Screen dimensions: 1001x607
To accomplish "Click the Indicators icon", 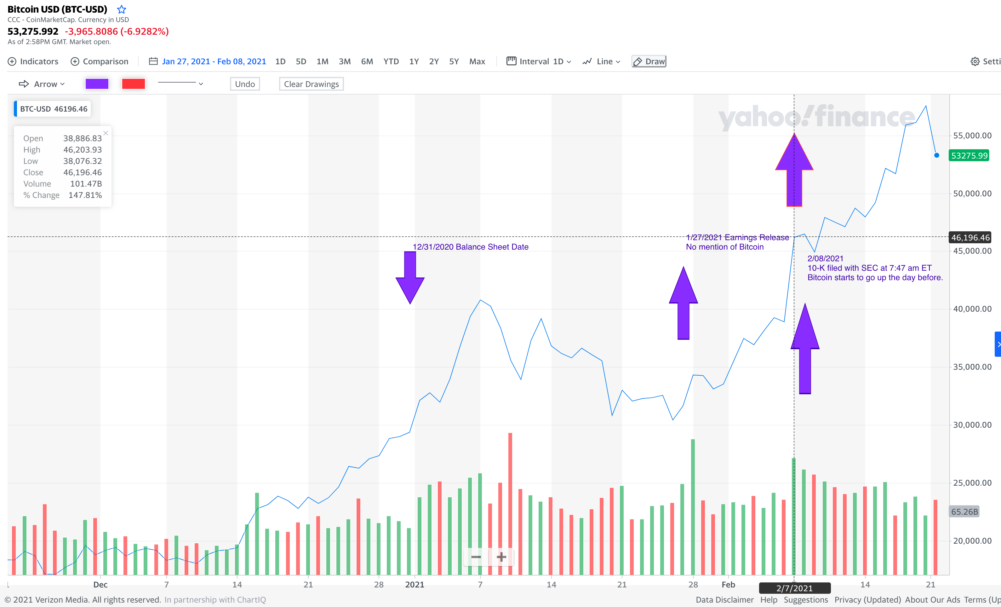I will pos(12,61).
